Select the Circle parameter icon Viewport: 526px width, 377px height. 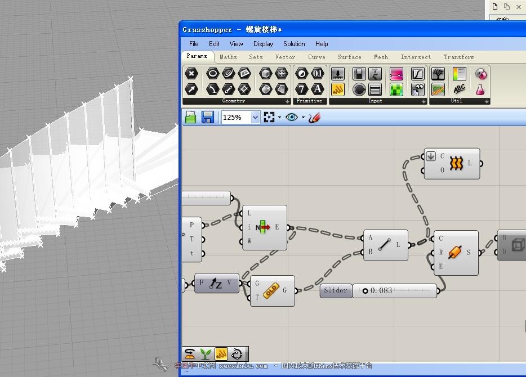coord(212,73)
